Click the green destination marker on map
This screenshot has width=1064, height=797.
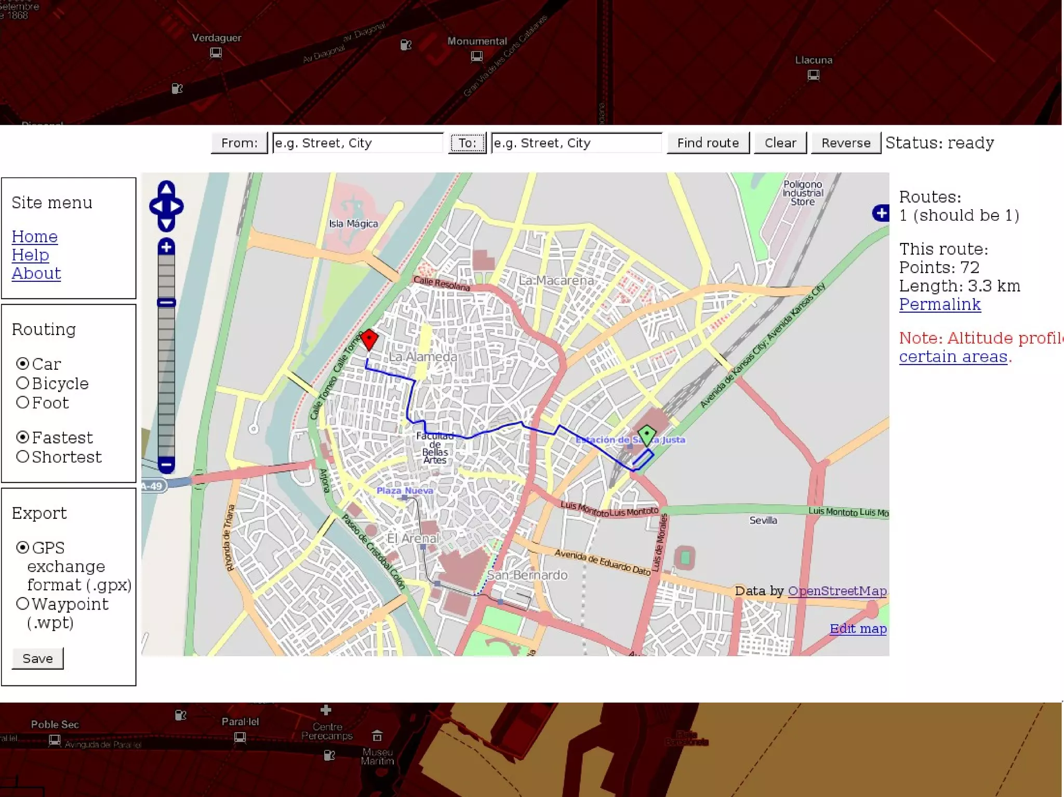(646, 434)
